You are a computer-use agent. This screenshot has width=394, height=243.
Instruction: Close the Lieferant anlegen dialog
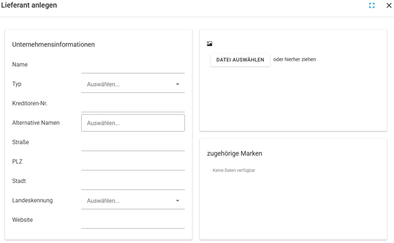(388, 5)
